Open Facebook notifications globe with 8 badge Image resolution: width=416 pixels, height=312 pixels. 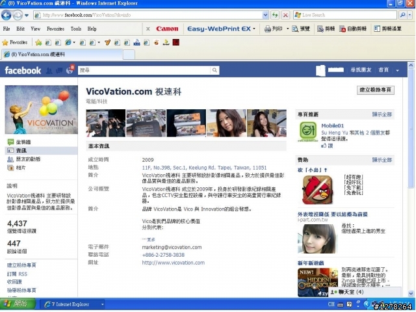point(70,70)
